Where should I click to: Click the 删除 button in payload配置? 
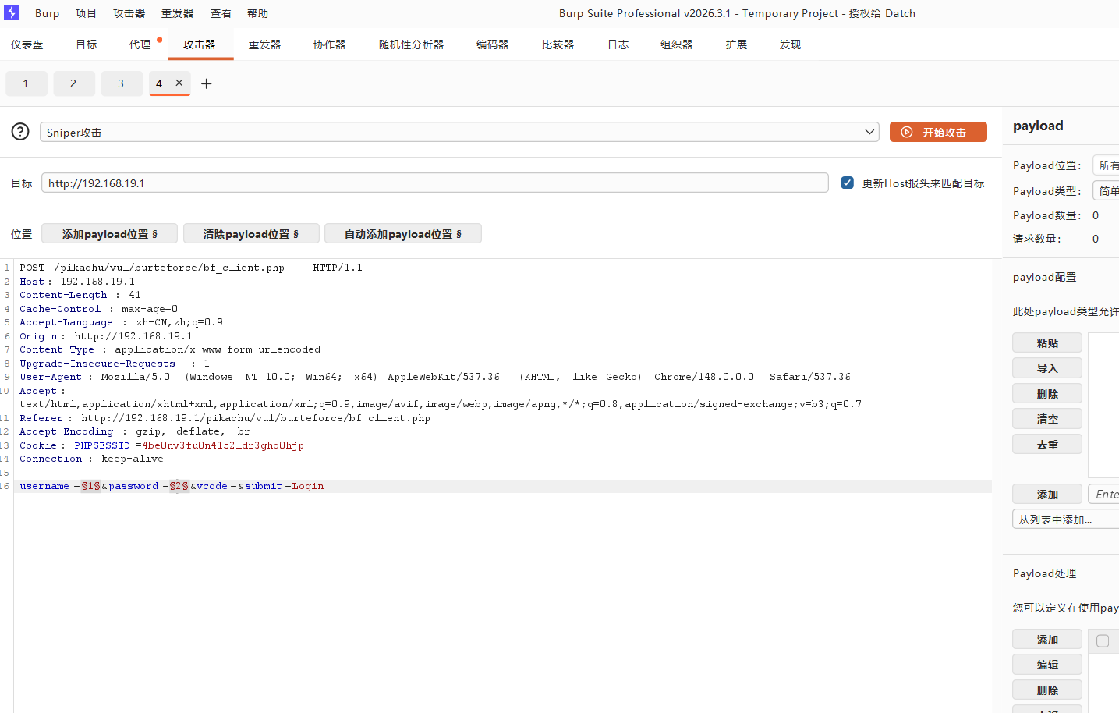(1047, 394)
